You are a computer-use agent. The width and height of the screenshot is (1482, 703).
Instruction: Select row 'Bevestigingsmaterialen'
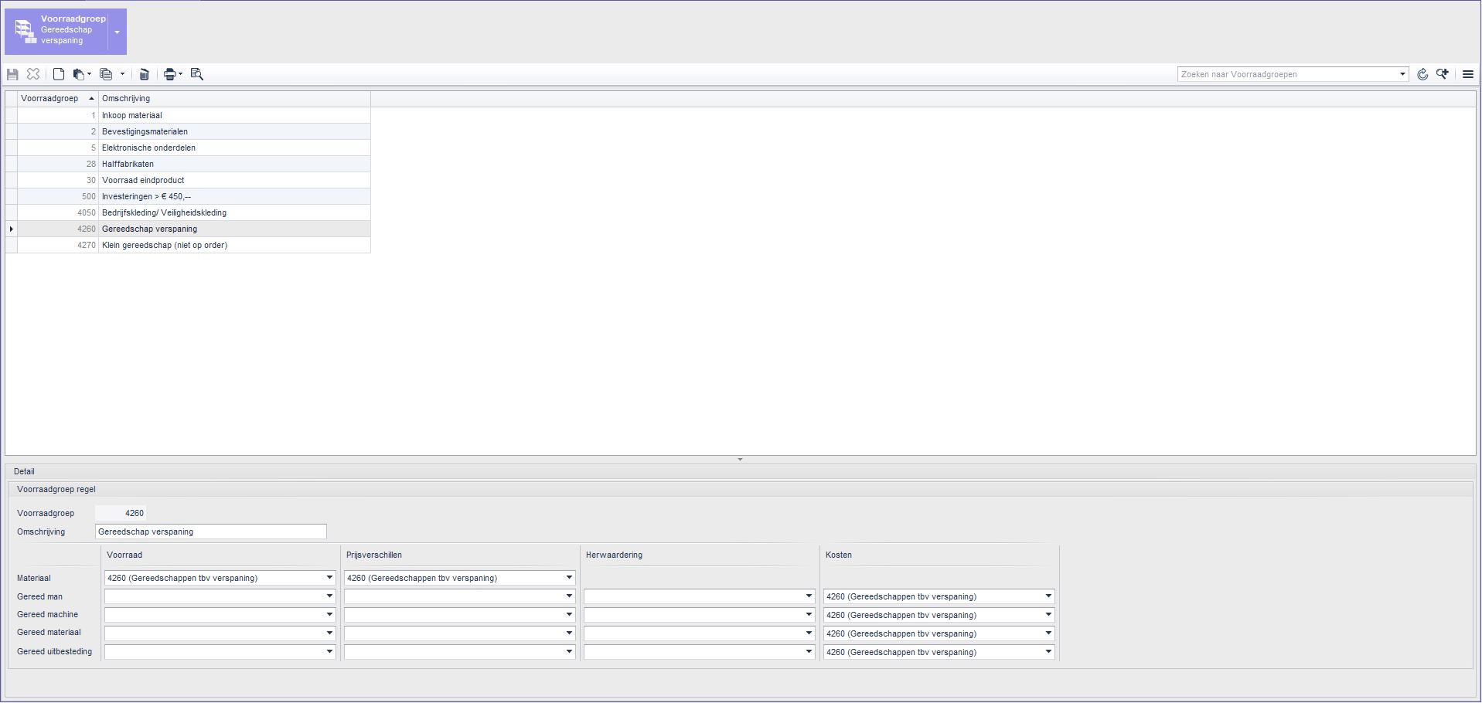(x=188, y=131)
